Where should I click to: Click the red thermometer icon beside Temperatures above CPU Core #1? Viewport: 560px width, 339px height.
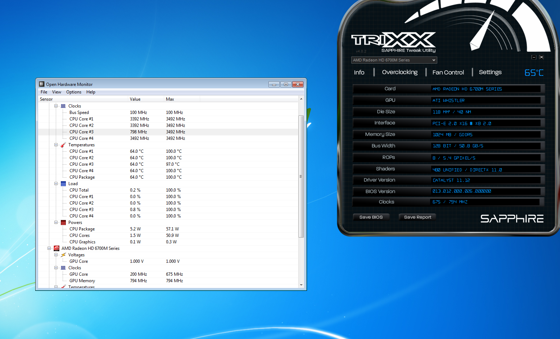[63, 145]
